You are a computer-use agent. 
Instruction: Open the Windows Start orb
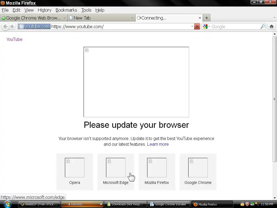7,204
